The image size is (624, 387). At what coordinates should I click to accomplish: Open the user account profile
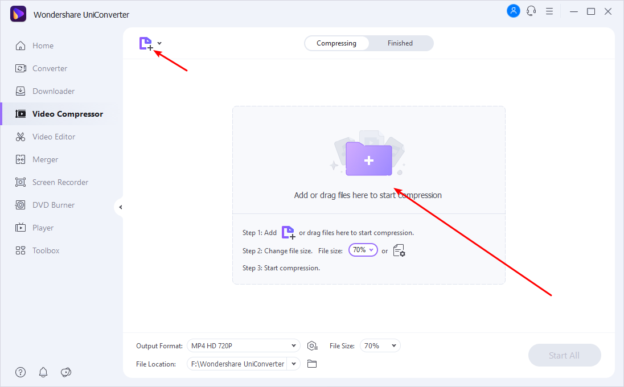[514, 11]
